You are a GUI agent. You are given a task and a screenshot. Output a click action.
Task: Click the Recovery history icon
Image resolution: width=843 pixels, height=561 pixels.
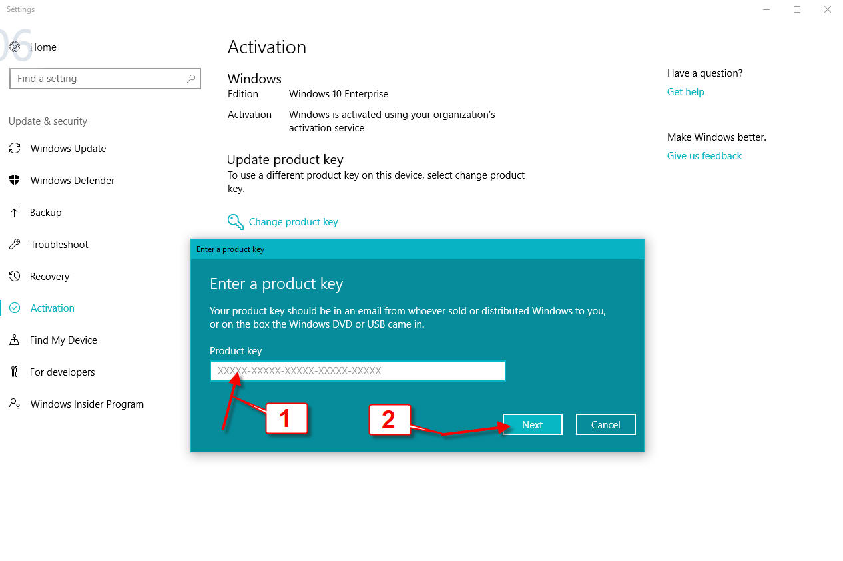coord(15,277)
